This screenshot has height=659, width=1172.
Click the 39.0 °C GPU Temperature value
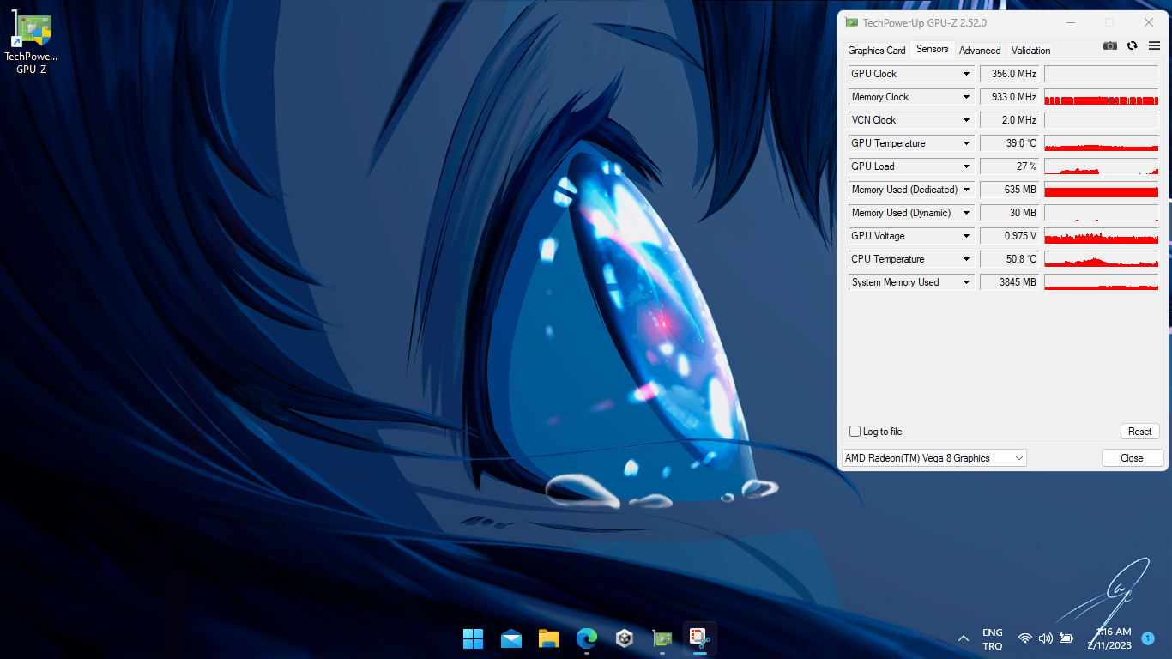pyautogui.click(x=1010, y=143)
